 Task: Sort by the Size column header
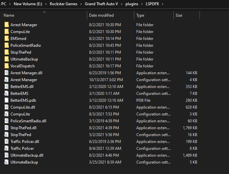click(x=179, y=15)
